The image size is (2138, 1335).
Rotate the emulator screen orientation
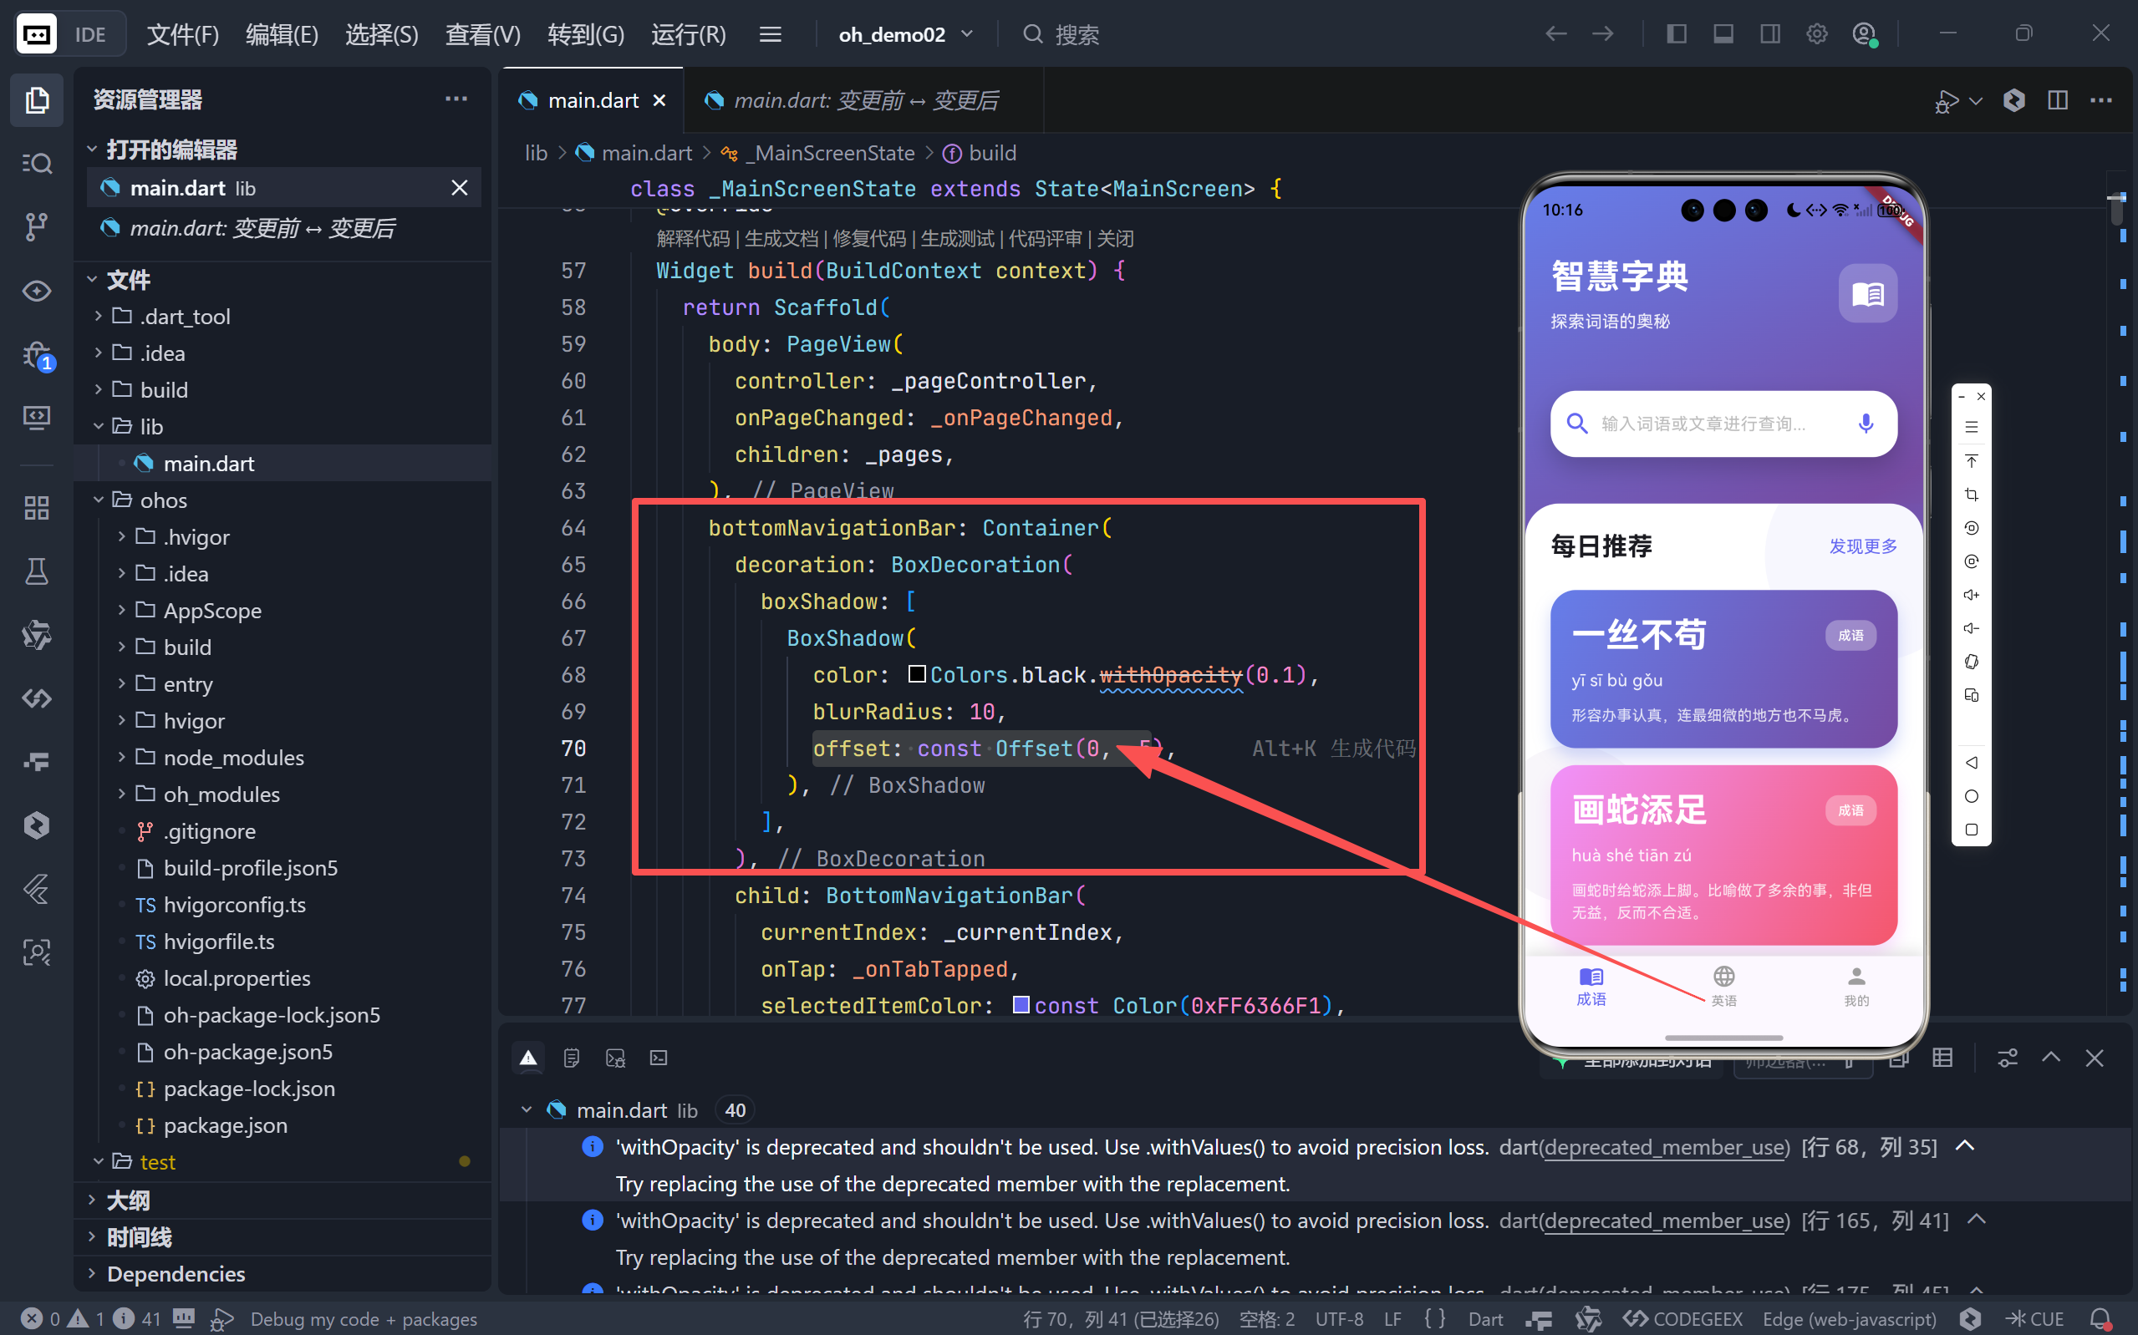pyautogui.click(x=1972, y=662)
